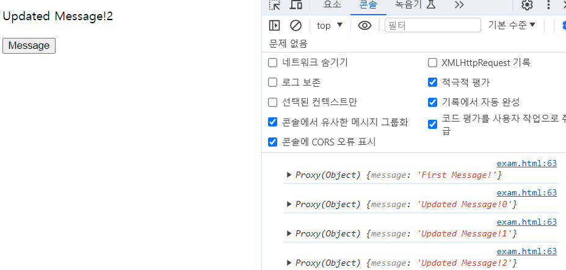Viewport: 566px width, 270px height.
Task: Open the 녹음기 tab
Action: [415, 5]
